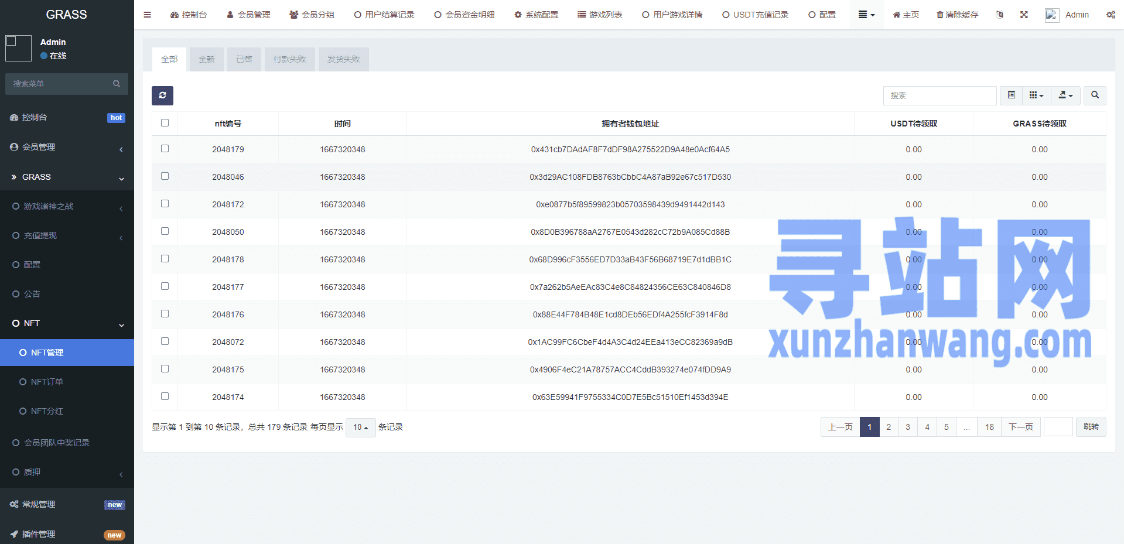Click the Admin avatar in top bar

tap(1052, 15)
